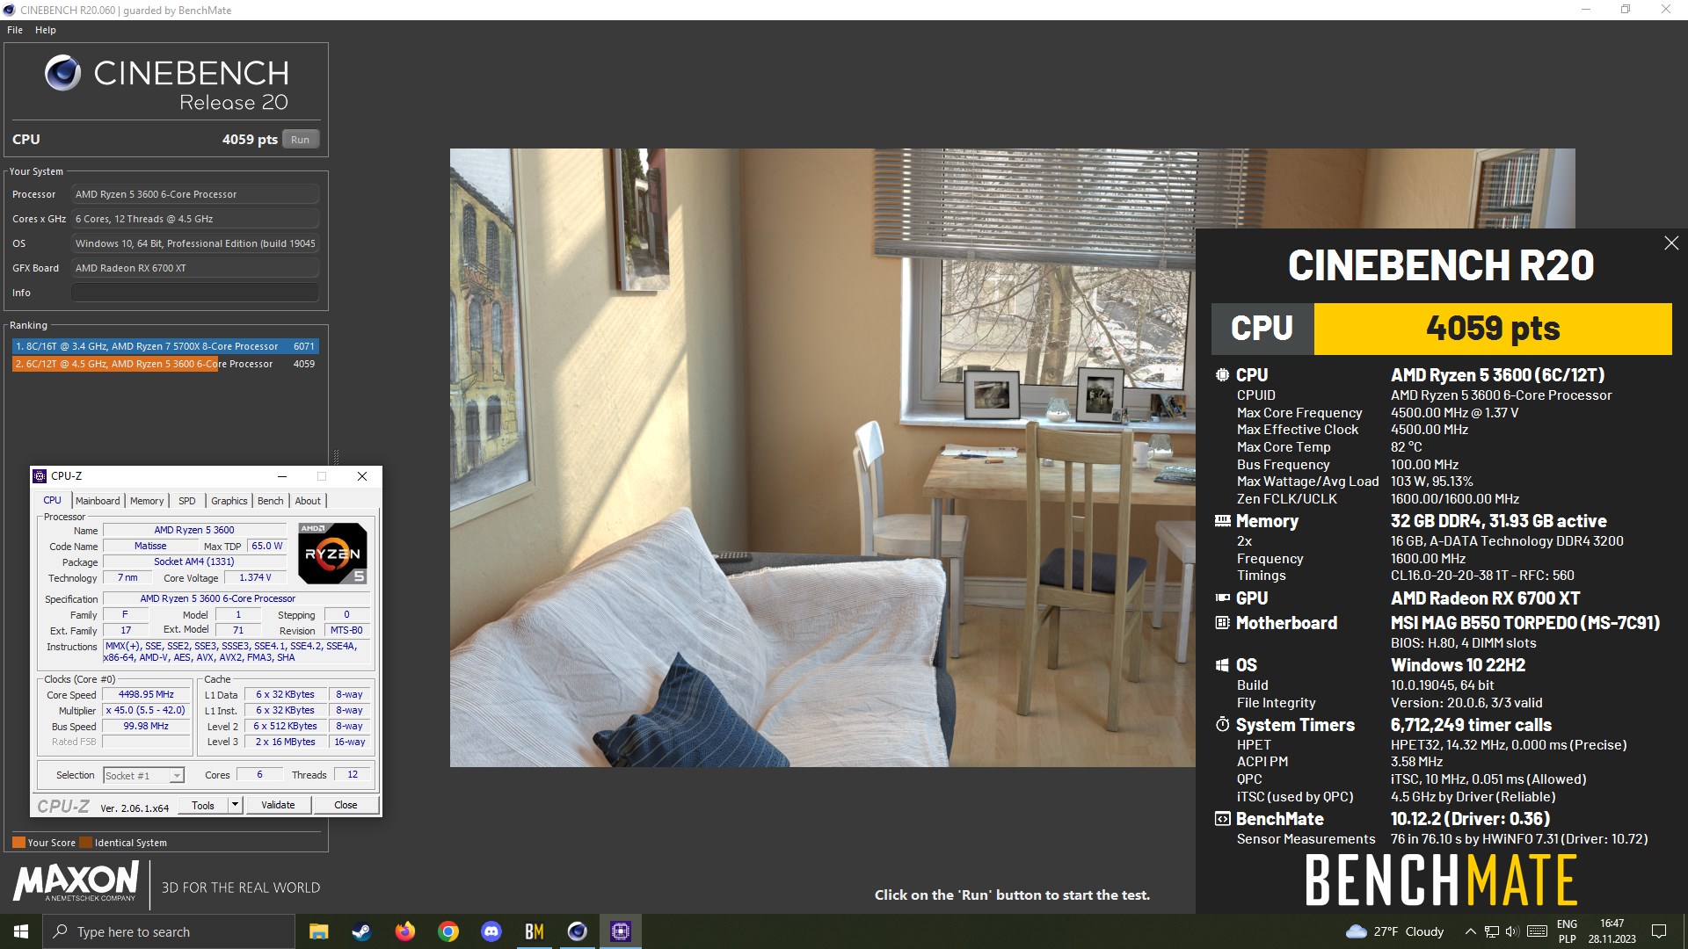Image resolution: width=1688 pixels, height=949 pixels.
Task: Click the Code Name field Matisse
Action: pos(149,546)
